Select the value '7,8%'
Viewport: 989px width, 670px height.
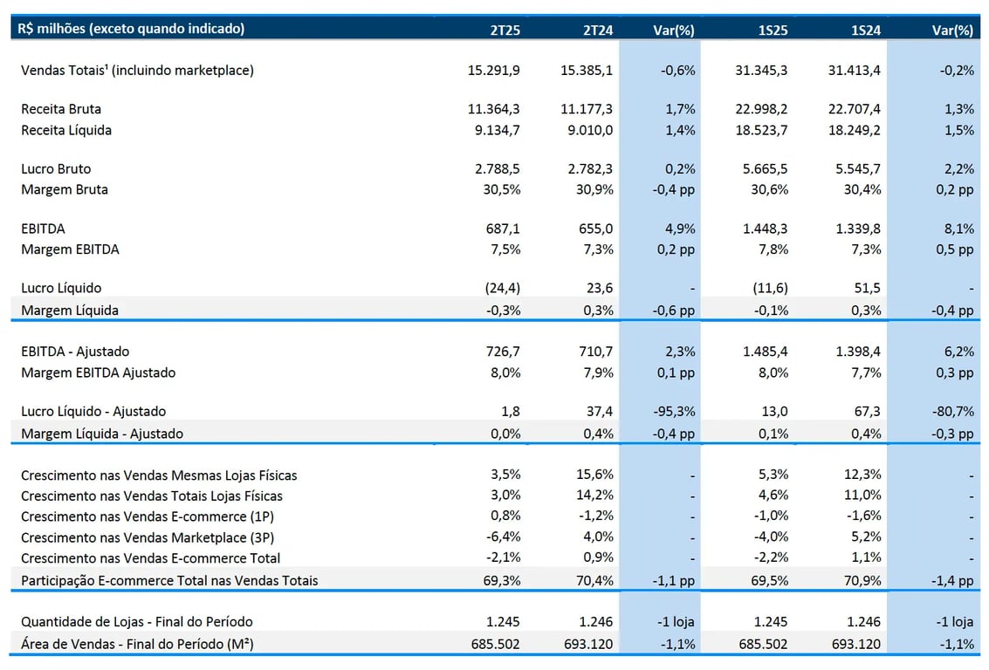click(773, 250)
